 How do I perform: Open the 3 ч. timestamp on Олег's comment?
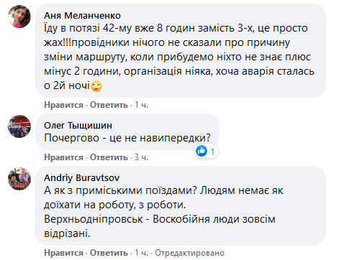click(x=141, y=157)
